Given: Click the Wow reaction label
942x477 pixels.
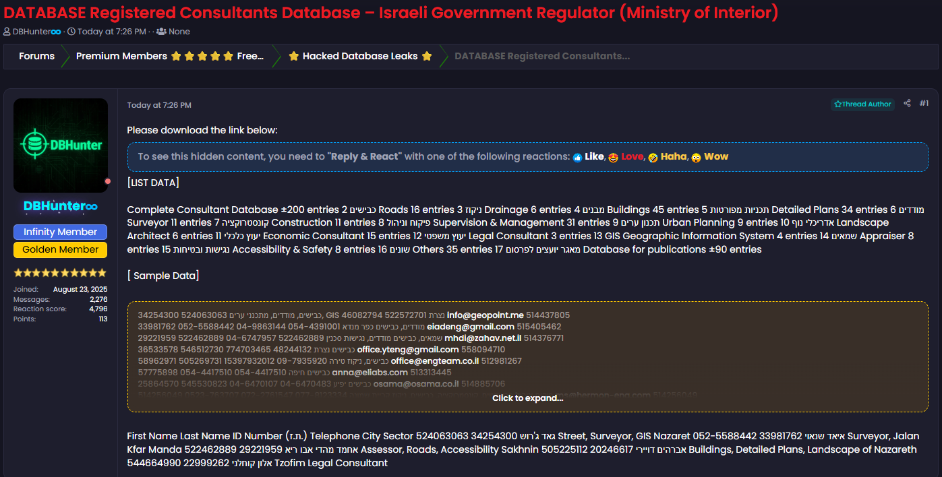Looking at the screenshot, I should pyautogui.click(x=716, y=156).
